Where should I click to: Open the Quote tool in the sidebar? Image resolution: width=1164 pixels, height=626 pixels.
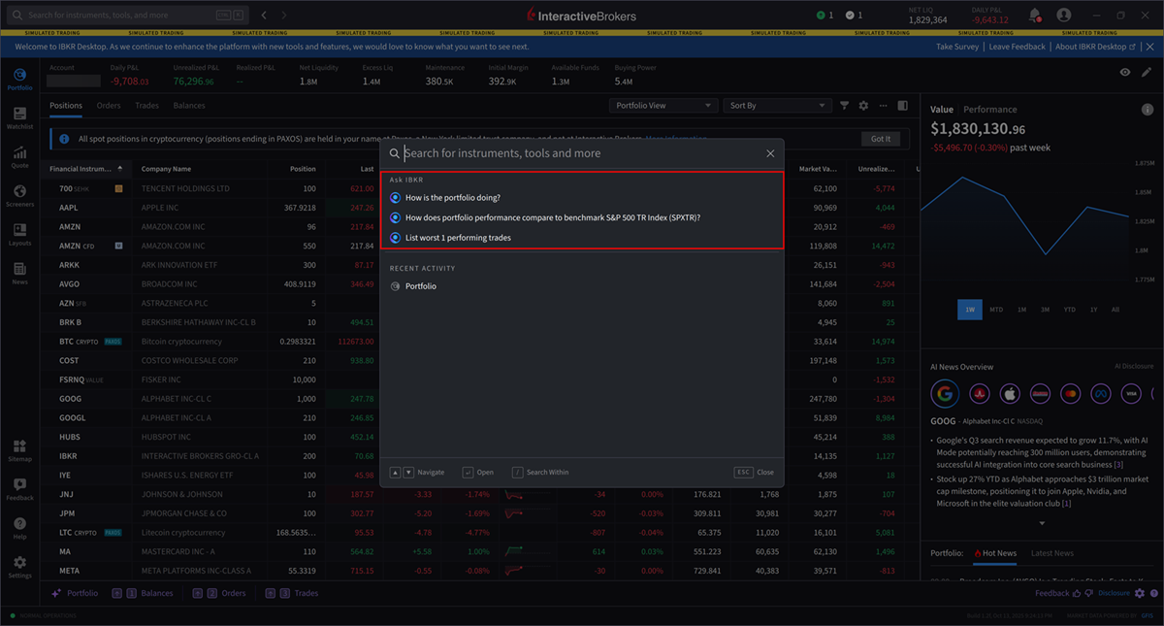click(x=19, y=155)
